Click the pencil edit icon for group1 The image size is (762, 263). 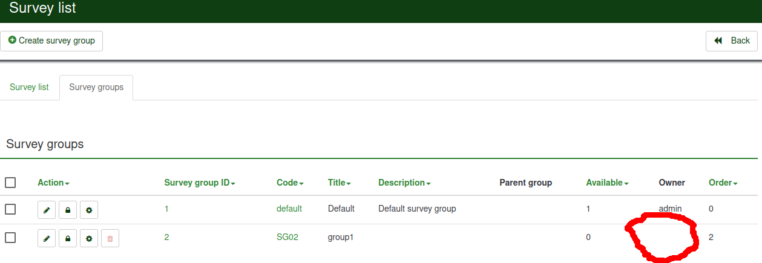pos(47,238)
